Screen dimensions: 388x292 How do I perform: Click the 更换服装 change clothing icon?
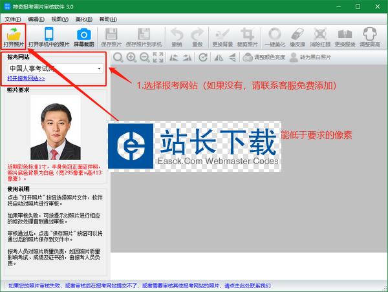(345, 37)
